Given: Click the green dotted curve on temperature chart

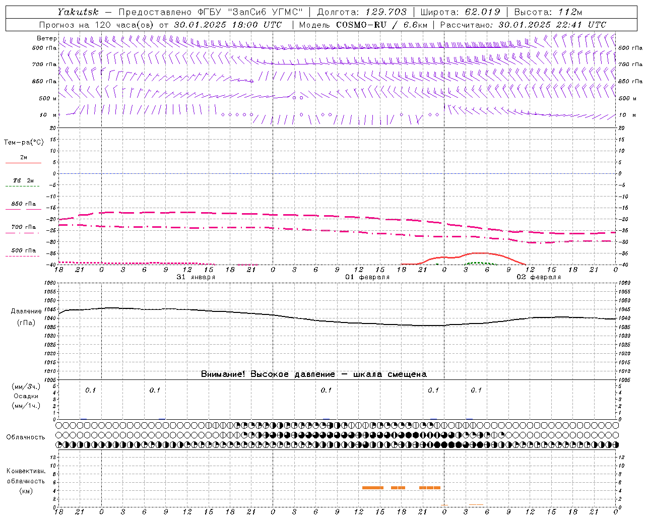Looking at the screenshot, I should 480,263.
